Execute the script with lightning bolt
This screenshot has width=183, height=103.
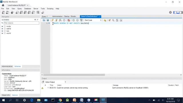(53, 20)
